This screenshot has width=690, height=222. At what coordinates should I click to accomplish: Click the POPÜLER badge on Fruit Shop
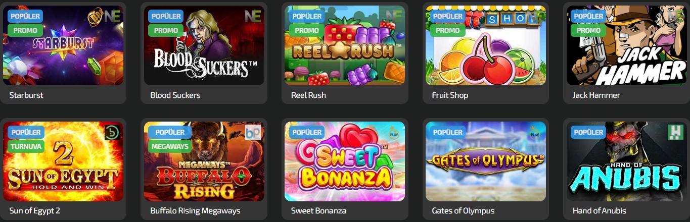pyautogui.click(x=448, y=16)
